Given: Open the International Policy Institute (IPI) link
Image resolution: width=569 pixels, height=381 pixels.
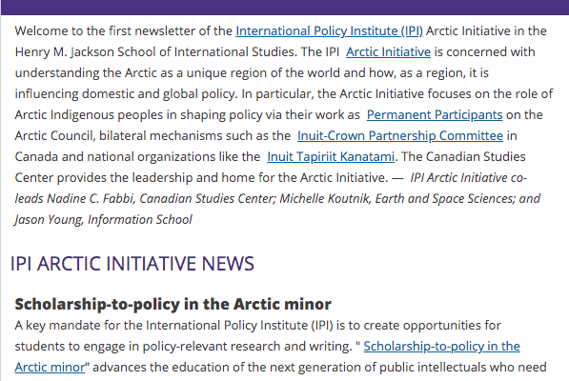Looking at the screenshot, I should [x=329, y=31].
